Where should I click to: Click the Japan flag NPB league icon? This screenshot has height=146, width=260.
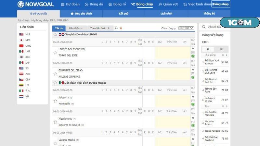[x=21, y=40]
